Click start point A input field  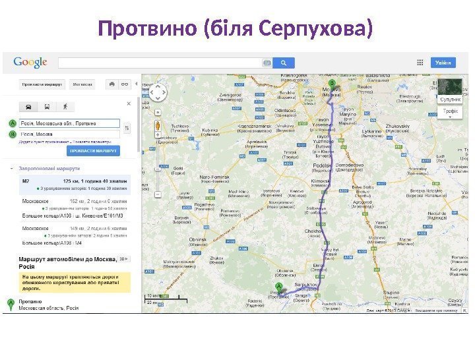[69, 123]
